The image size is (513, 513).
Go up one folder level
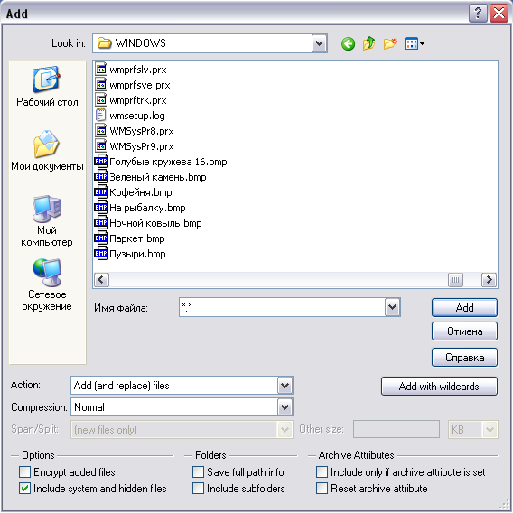click(x=368, y=43)
